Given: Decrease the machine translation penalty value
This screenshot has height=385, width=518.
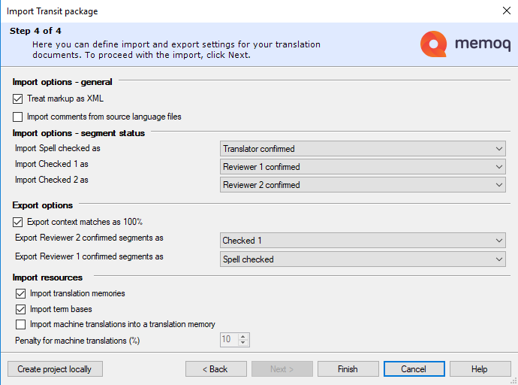Looking at the screenshot, I should 243,343.
